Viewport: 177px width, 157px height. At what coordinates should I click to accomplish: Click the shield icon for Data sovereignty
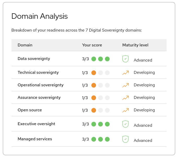tap(125, 59)
